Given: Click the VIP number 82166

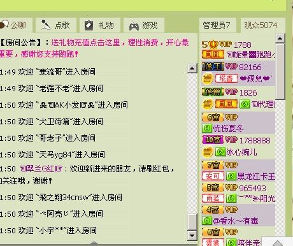Looking at the screenshot, I should (250, 67).
